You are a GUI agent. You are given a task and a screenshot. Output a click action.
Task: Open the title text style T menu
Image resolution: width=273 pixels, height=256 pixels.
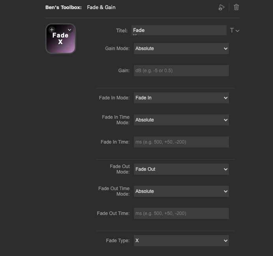point(234,30)
